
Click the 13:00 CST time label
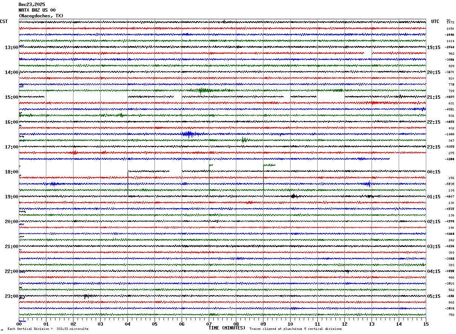click(11, 47)
